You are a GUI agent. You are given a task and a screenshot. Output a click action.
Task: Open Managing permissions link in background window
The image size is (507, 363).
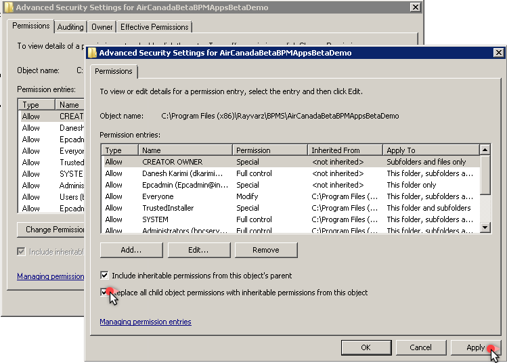(x=51, y=276)
